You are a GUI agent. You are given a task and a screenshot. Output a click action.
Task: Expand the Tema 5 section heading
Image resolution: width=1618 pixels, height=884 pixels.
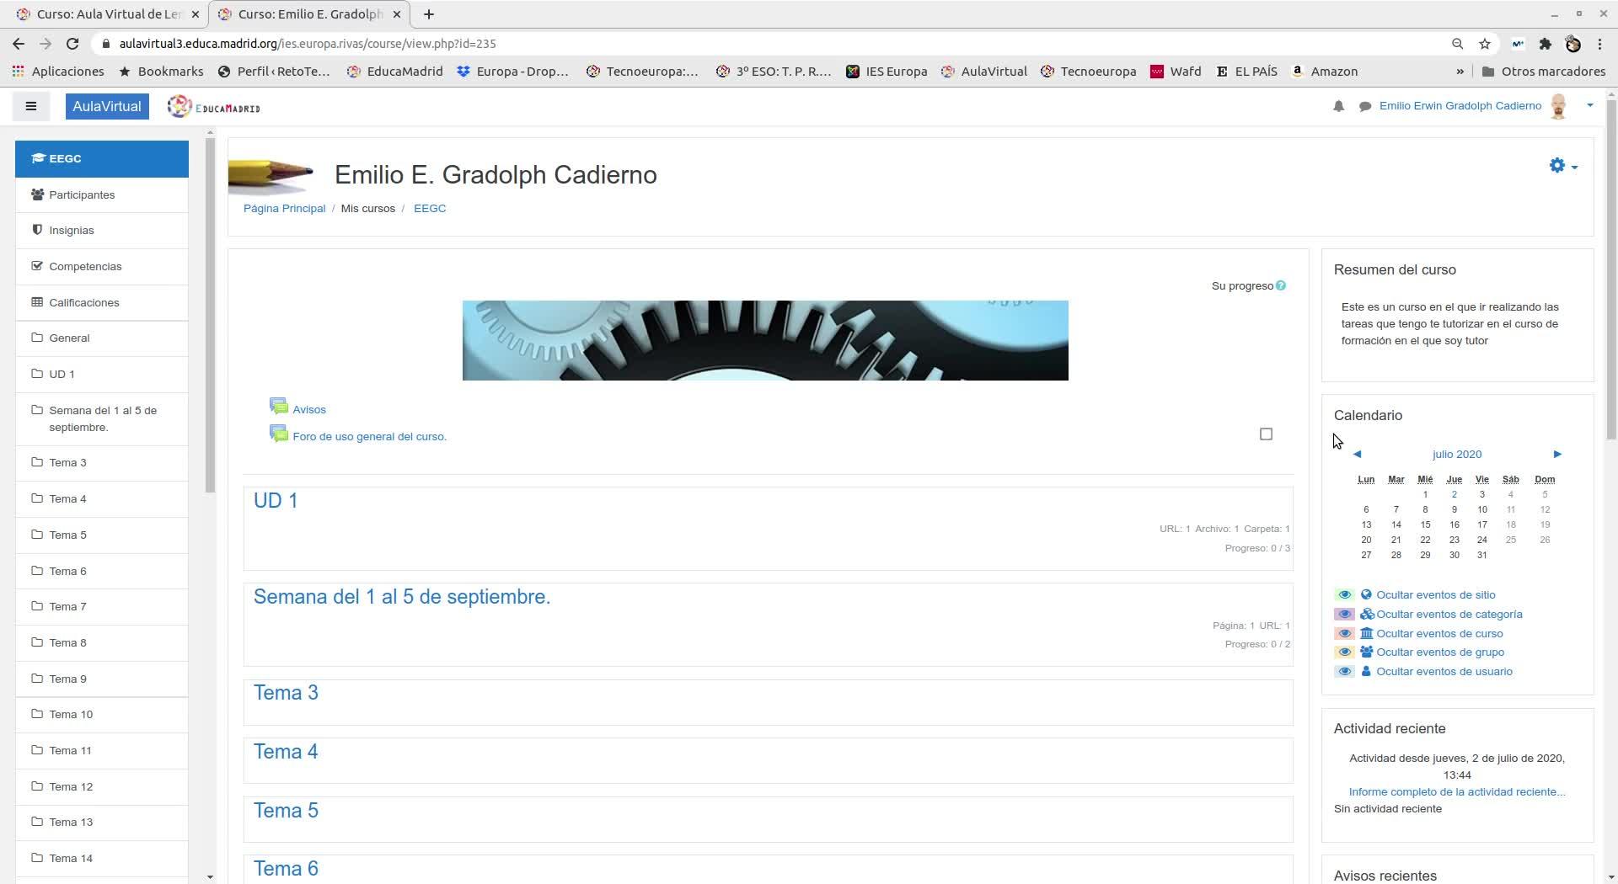click(286, 811)
